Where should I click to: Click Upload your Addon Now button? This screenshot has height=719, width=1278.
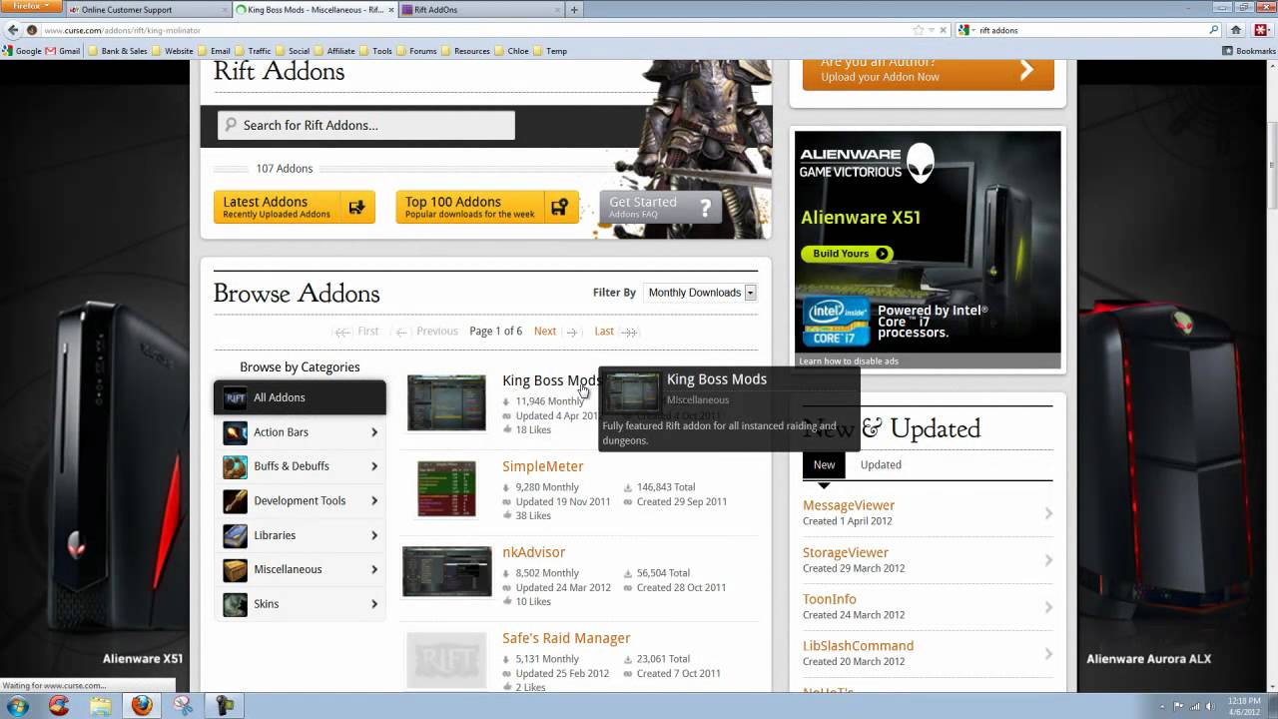coord(928,75)
